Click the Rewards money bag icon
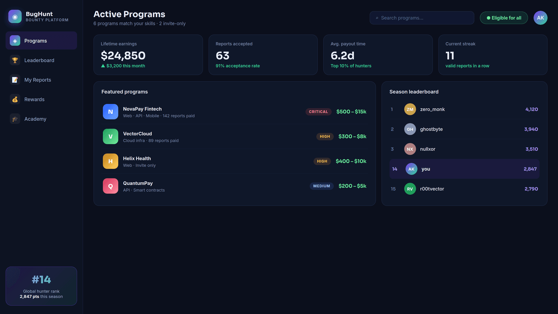This screenshot has width=558, height=314. click(x=15, y=99)
